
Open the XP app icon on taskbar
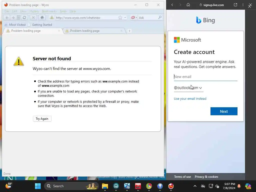pyautogui.click(x=127, y=186)
